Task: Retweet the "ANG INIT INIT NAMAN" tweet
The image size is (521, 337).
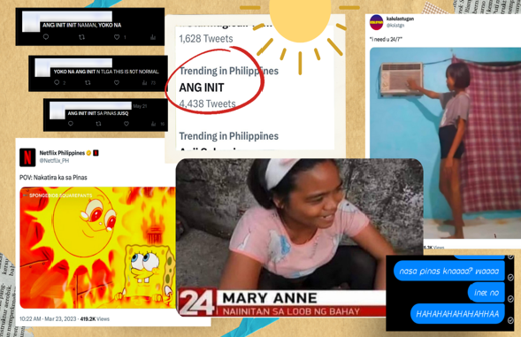Action: (x=81, y=37)
